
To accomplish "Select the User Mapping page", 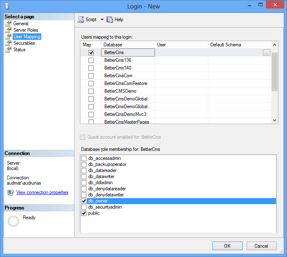I will click(x=27, y=37).
